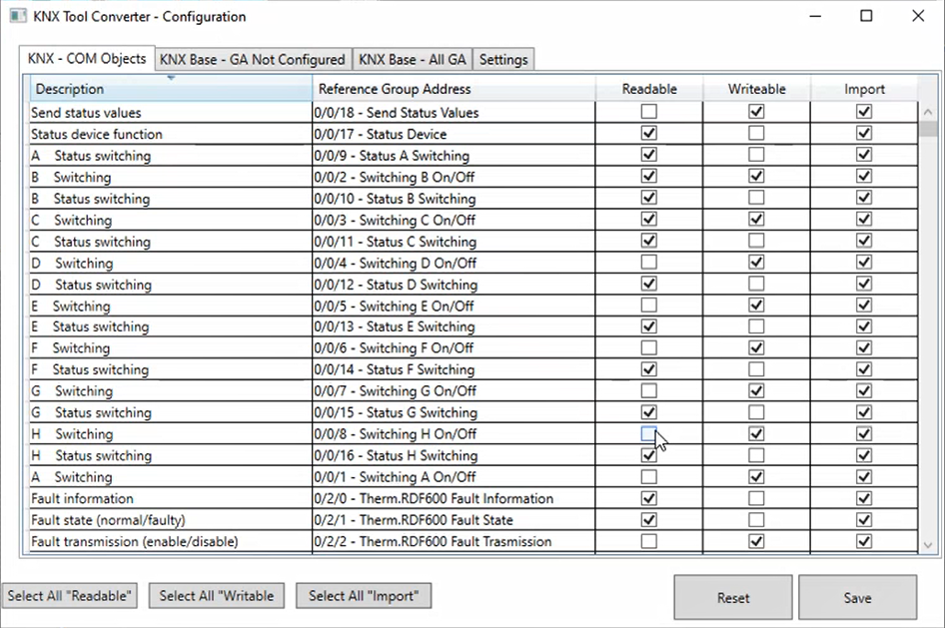Click the KNX Tool Converter title bar icon
The image size is (945, 628).
click(x=18, y=16)
